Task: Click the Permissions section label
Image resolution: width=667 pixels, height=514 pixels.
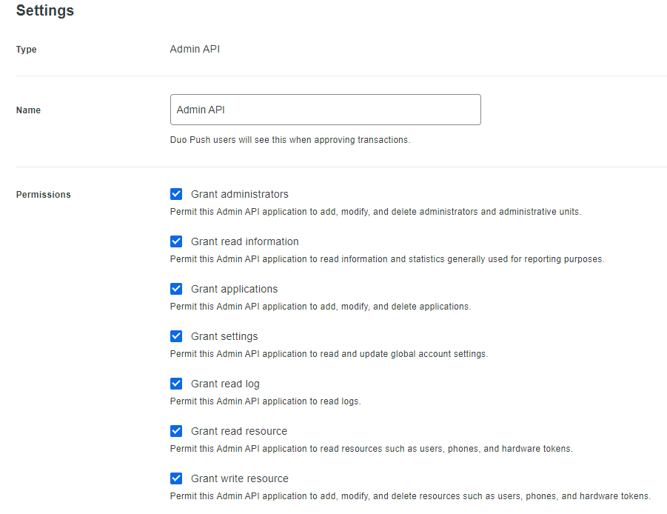Action: 44,195
